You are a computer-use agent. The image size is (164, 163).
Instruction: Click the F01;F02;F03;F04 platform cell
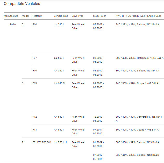(42, 142)
